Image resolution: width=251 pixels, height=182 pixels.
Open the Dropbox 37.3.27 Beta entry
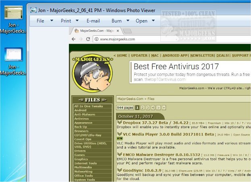click(156, 123)
